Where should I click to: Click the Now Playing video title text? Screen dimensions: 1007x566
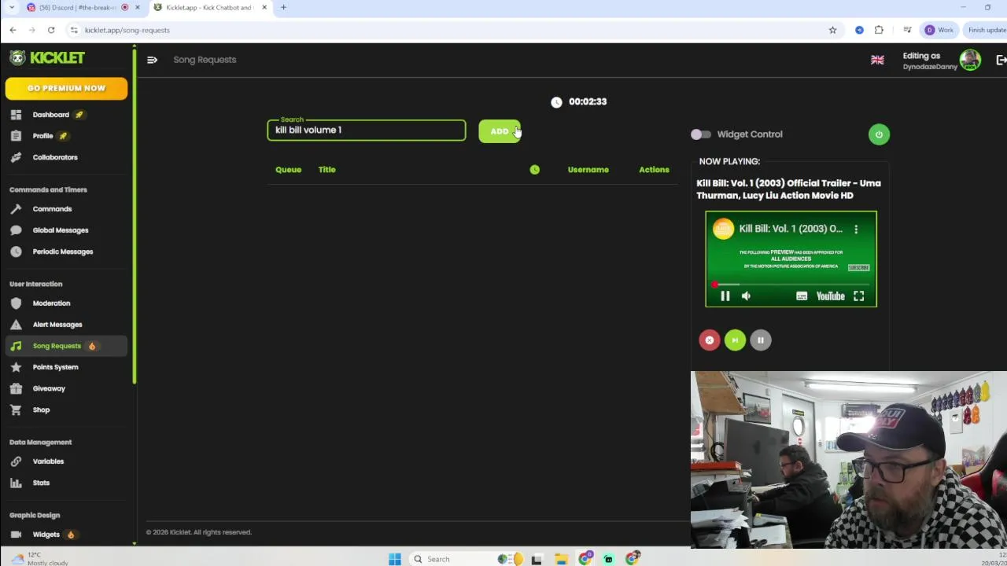pyautogui.click(x=788, y=189)
